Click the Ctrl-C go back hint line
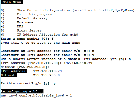The width and height of the screenshot is (136, 98). (40, 43)
